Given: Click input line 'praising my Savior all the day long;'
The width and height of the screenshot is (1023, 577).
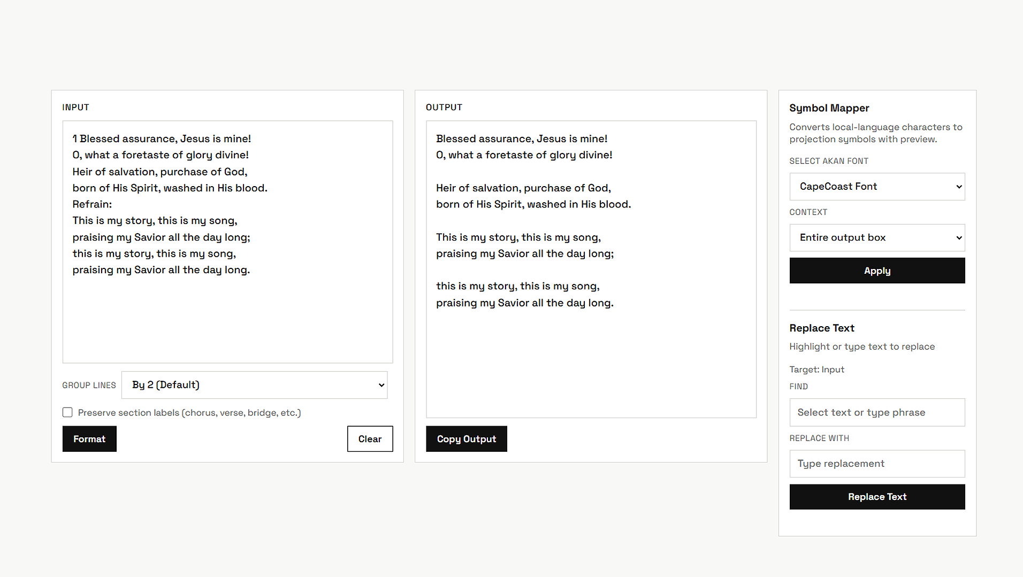Looking at the screenshot, I should [x=161, y=237].
